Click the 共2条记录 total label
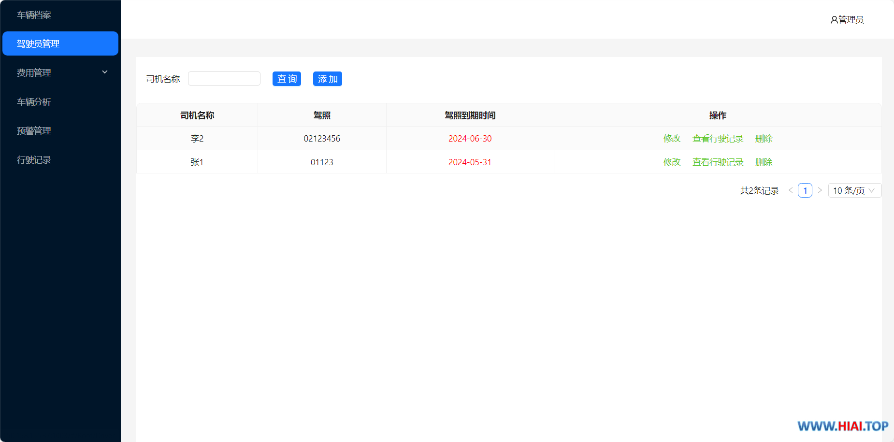This screenshot has width=894, height=442. 760,190
